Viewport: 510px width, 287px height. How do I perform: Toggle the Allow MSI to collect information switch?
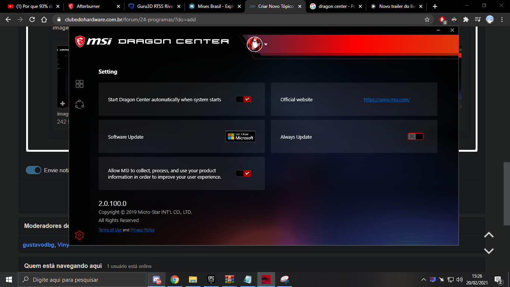point(243,173)
